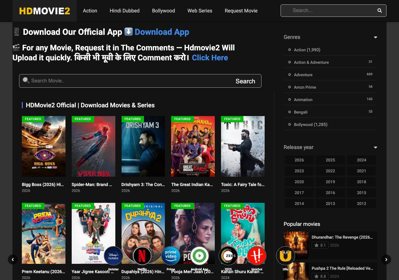Open the Web Series menu item
This screenshot has width=399, height=280.
pyautogui.click(x=200, y=11)
